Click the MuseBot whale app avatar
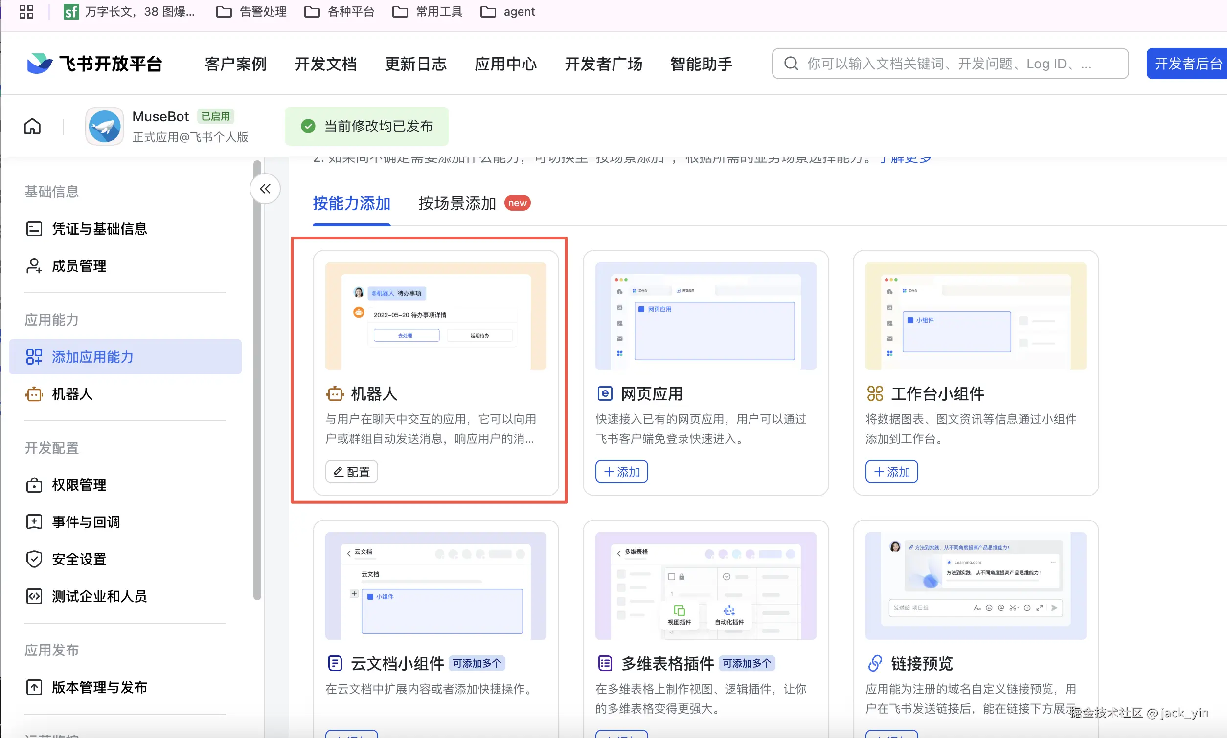The height and width of the screenshot is (738, 1227). pyautogui.click(x=105, y=126)
